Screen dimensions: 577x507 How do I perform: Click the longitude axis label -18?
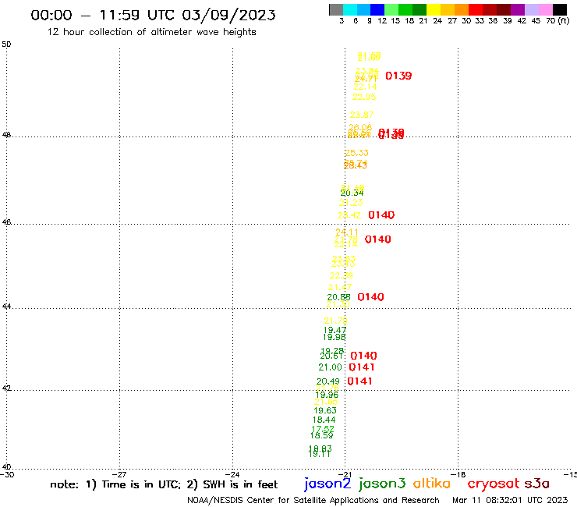[x=458, y=474]
